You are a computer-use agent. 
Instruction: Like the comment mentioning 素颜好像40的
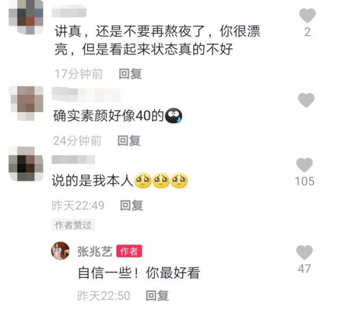click(306, 100)
